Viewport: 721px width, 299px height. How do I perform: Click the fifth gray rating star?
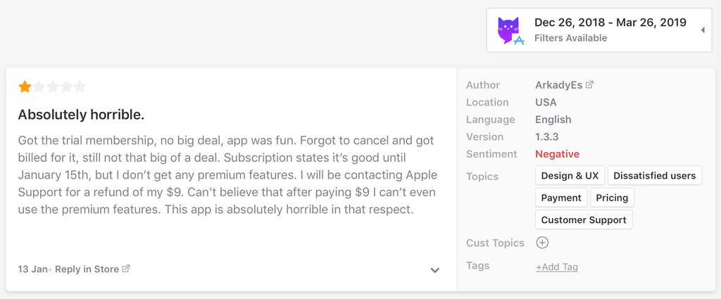click(x=80, y=87)
